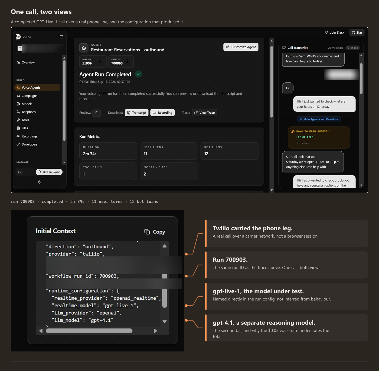Screen dimensions: 379x371
Task: Preview the recording with the headphones icon
Action: click(x=96, y=113)
